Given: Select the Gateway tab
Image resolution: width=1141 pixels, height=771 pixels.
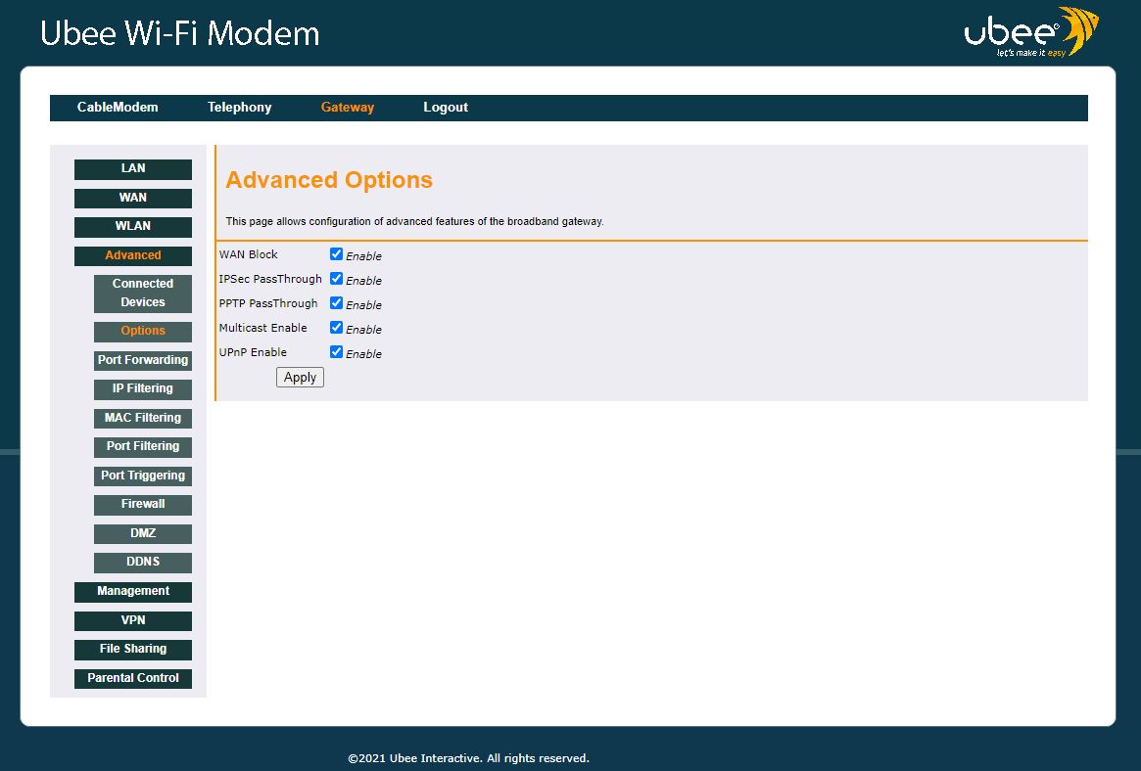Looking at the screenshot, I should (x=348, y=108).
